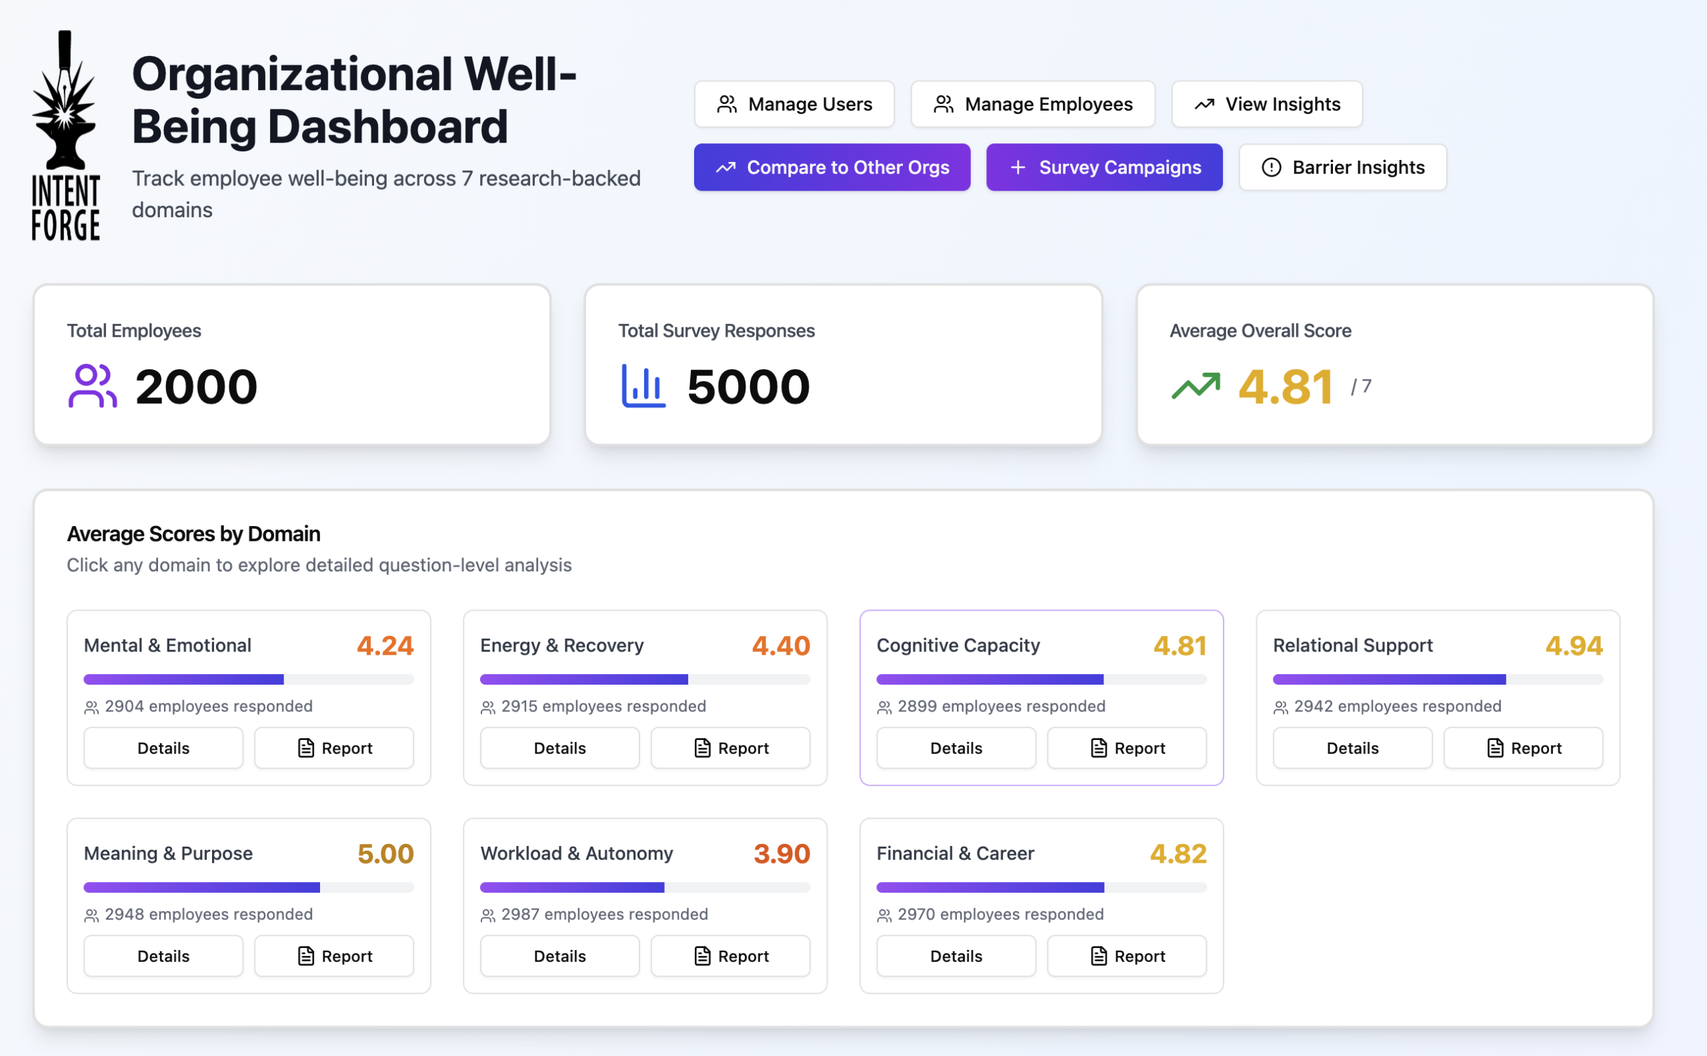Click the plus icon on Survey Campaigns
The width and height of the screenshot is (1707, 1056).
pos(1018,167)
